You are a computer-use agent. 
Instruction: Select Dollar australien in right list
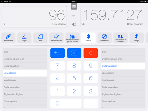[x=123, y=87]
